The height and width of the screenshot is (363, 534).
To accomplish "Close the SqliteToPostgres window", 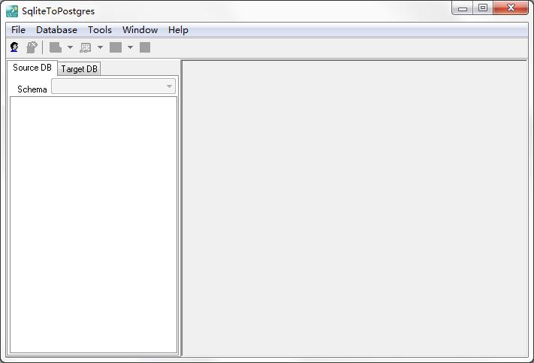I will pos(511,8).
